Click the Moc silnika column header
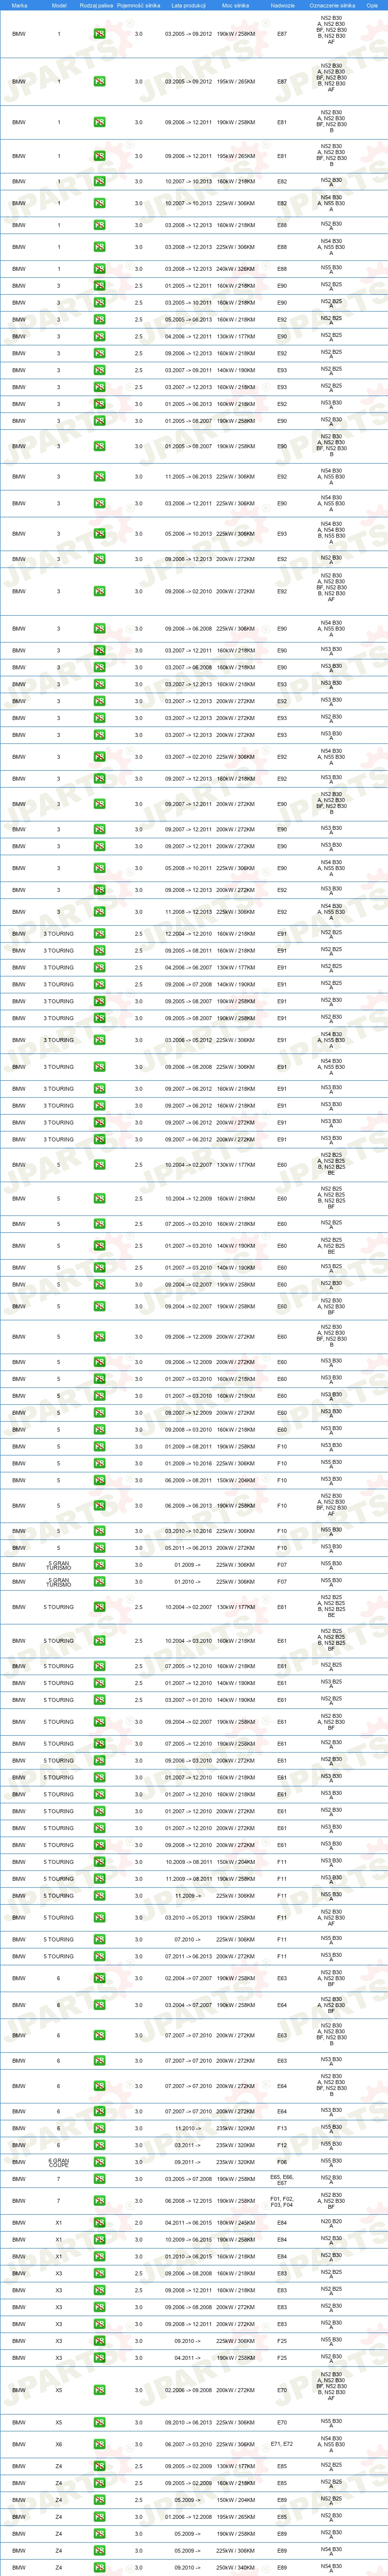The height and width of the screenshot is (2576, 388). click(235, 5)
